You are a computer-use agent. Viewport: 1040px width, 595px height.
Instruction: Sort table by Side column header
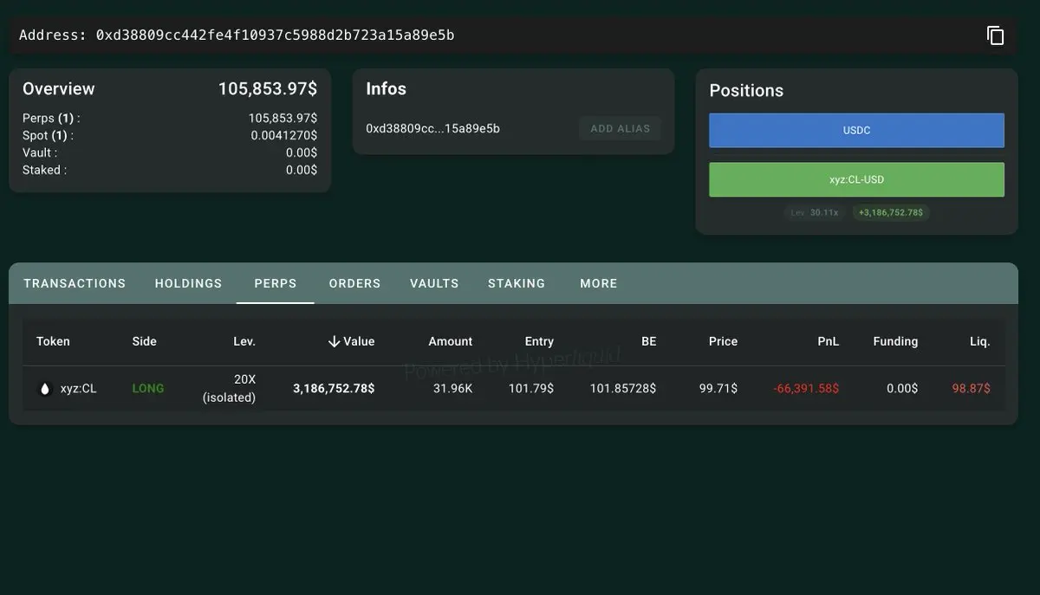pos(144,341)
